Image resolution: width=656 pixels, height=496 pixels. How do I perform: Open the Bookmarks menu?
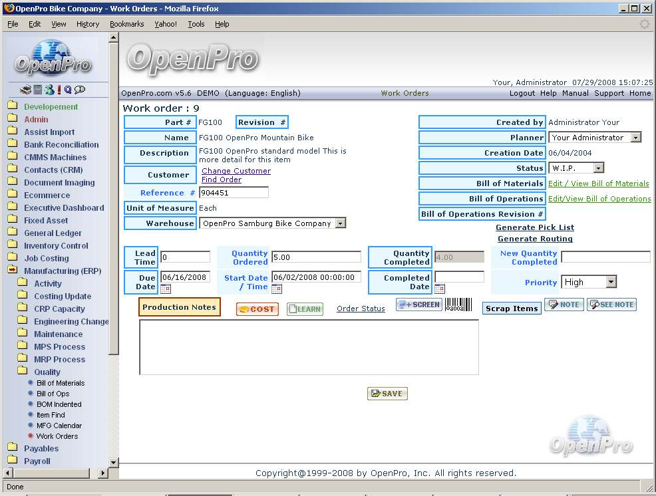click(126, 24)
